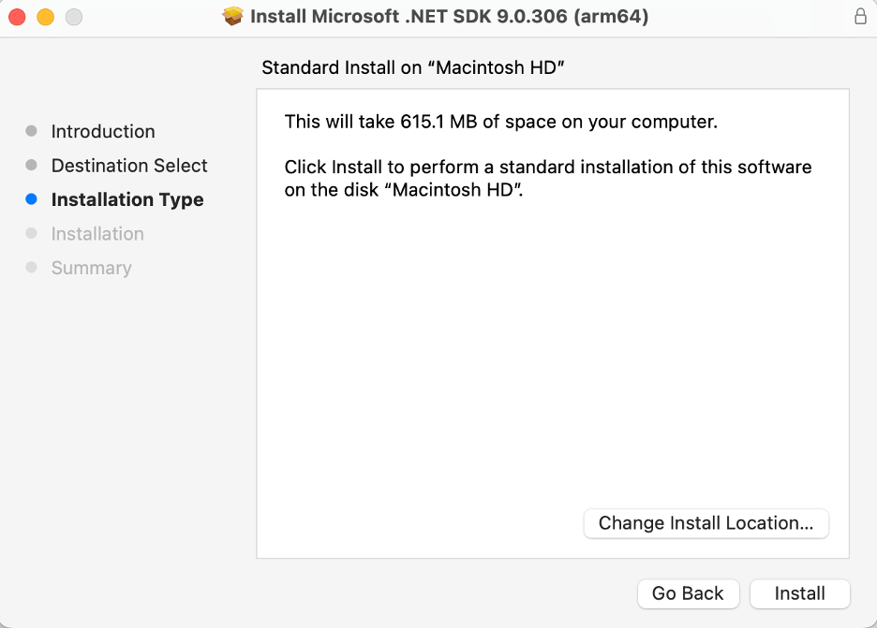Viewport: 877px width, 629px height.
Task: Open Change Install Location options
Action: (706, 523)
